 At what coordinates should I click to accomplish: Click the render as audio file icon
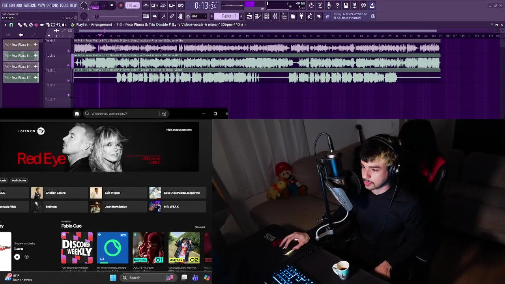[x=355, y=6]
